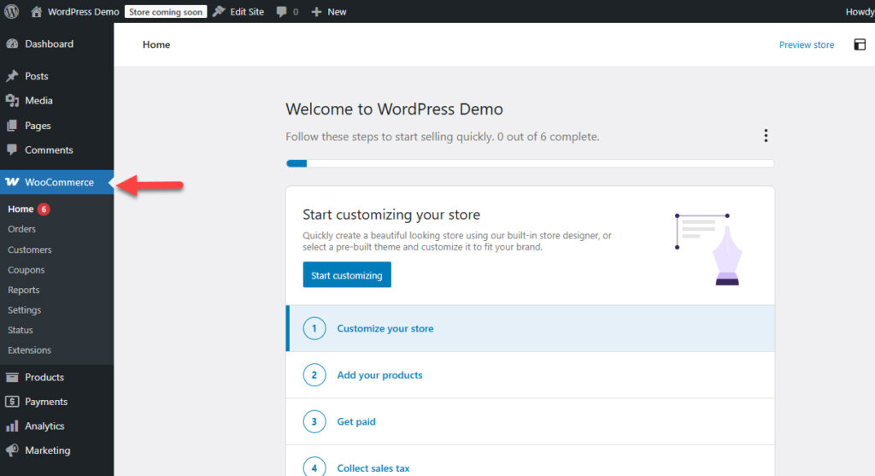Open WooCommerce Reports submenu
Screen dimensions: 875x476
[23, 290]
